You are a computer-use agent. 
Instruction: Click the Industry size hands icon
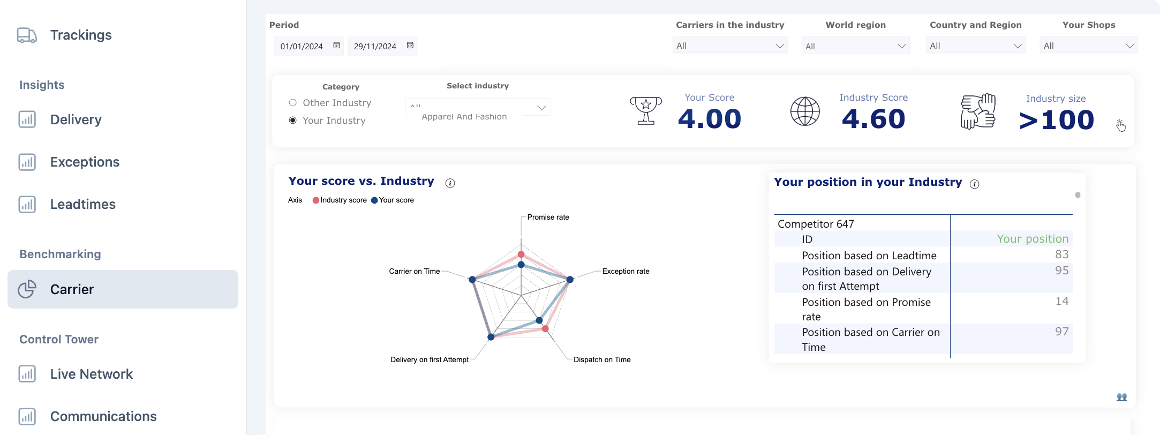click(x=978, y=111)
